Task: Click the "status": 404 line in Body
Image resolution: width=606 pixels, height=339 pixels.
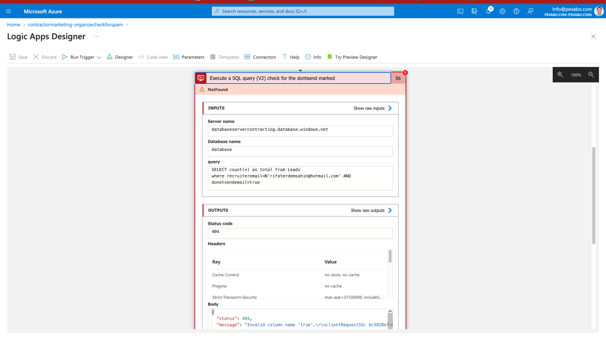Action: (x=234, y=318)
